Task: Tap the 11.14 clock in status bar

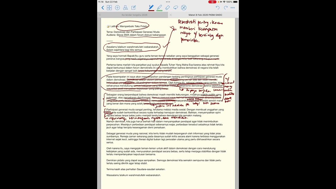Action: pyautogui.click(x=101, y=2)
